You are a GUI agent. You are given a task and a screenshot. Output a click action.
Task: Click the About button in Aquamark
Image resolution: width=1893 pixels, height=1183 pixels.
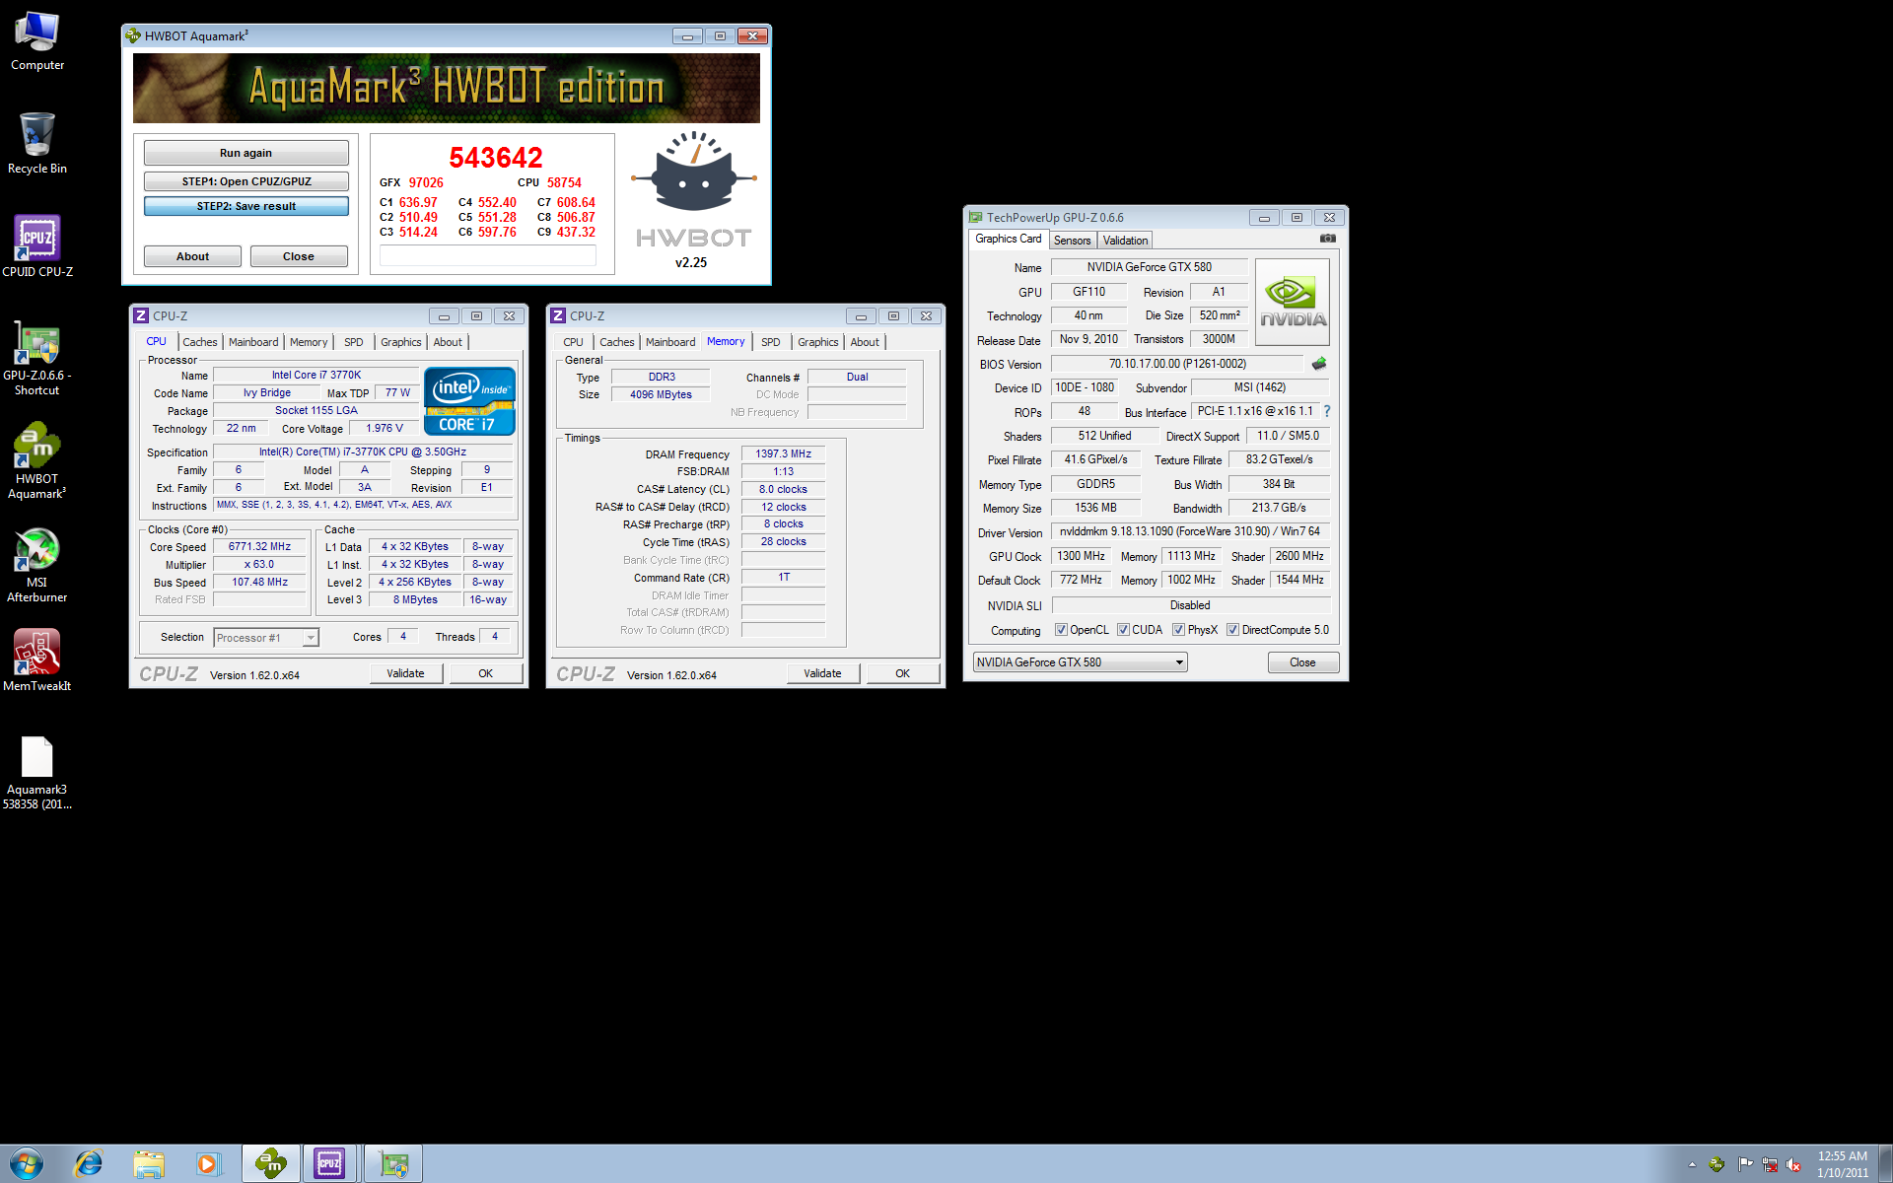[192, 256]
